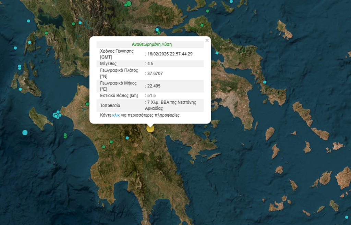351x225 pixels.
Task: Select the green marker in the sea north of Euboea
Action: [207, 11]
